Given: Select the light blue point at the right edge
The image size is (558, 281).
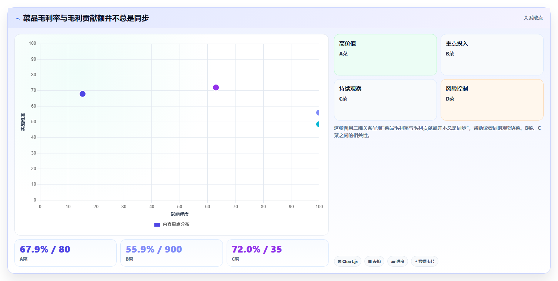Looking at the screenshot, I should (x=318, y=113).
